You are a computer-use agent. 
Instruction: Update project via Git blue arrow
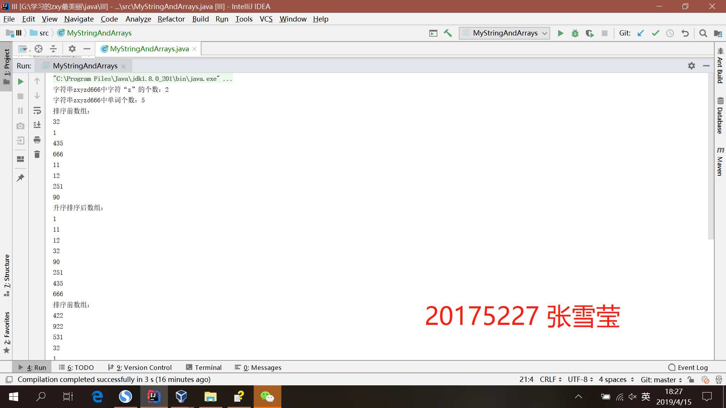click(641, 33)
